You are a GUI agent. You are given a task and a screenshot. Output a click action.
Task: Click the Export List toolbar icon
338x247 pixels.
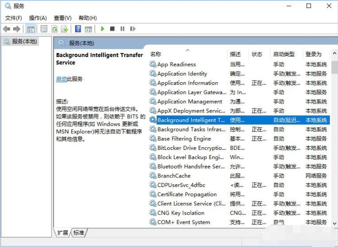tap(65, 29)
